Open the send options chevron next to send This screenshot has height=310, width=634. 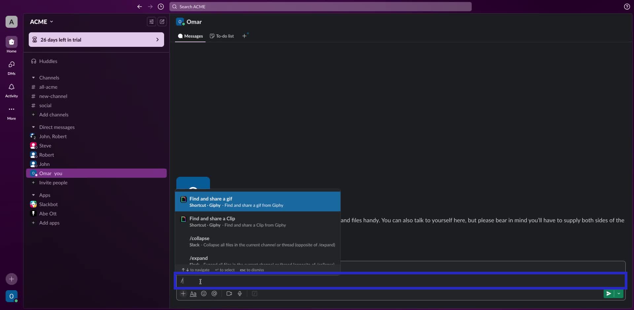coord(619,294)
